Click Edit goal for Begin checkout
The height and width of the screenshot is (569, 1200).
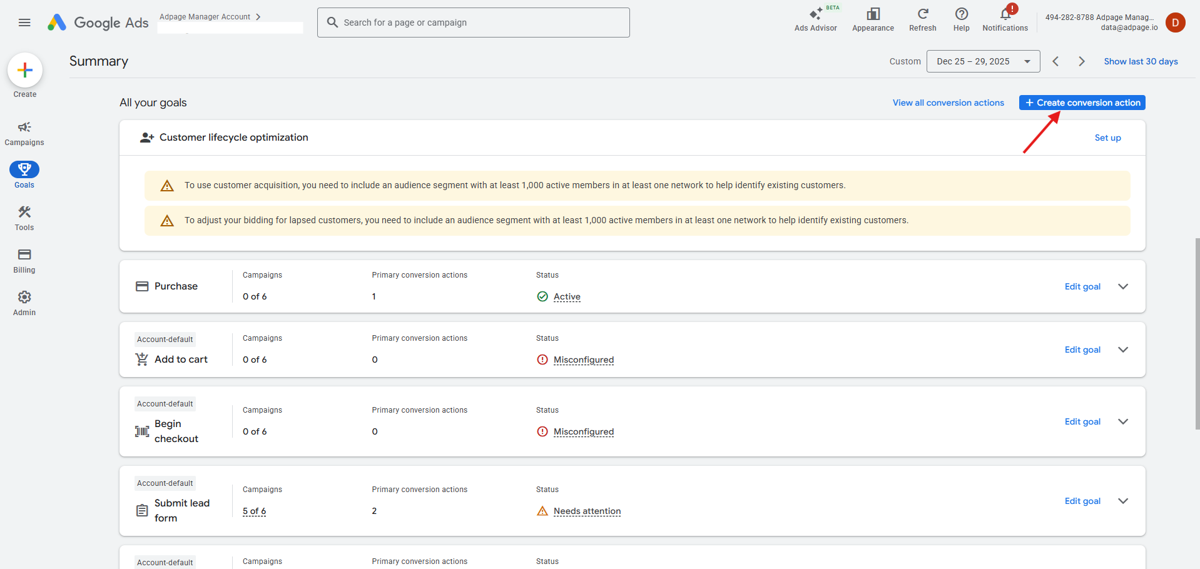(1082, 421)
